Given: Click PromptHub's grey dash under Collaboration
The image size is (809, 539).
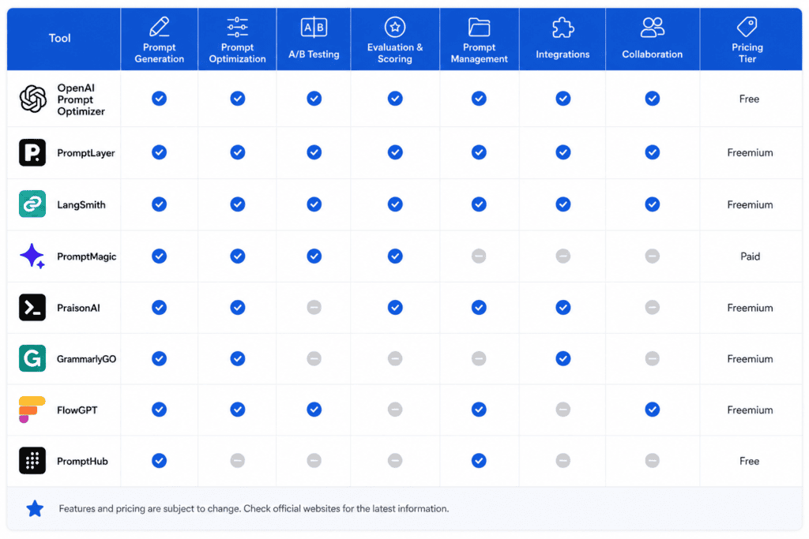Looking at the screenshot, I should 652,461.
